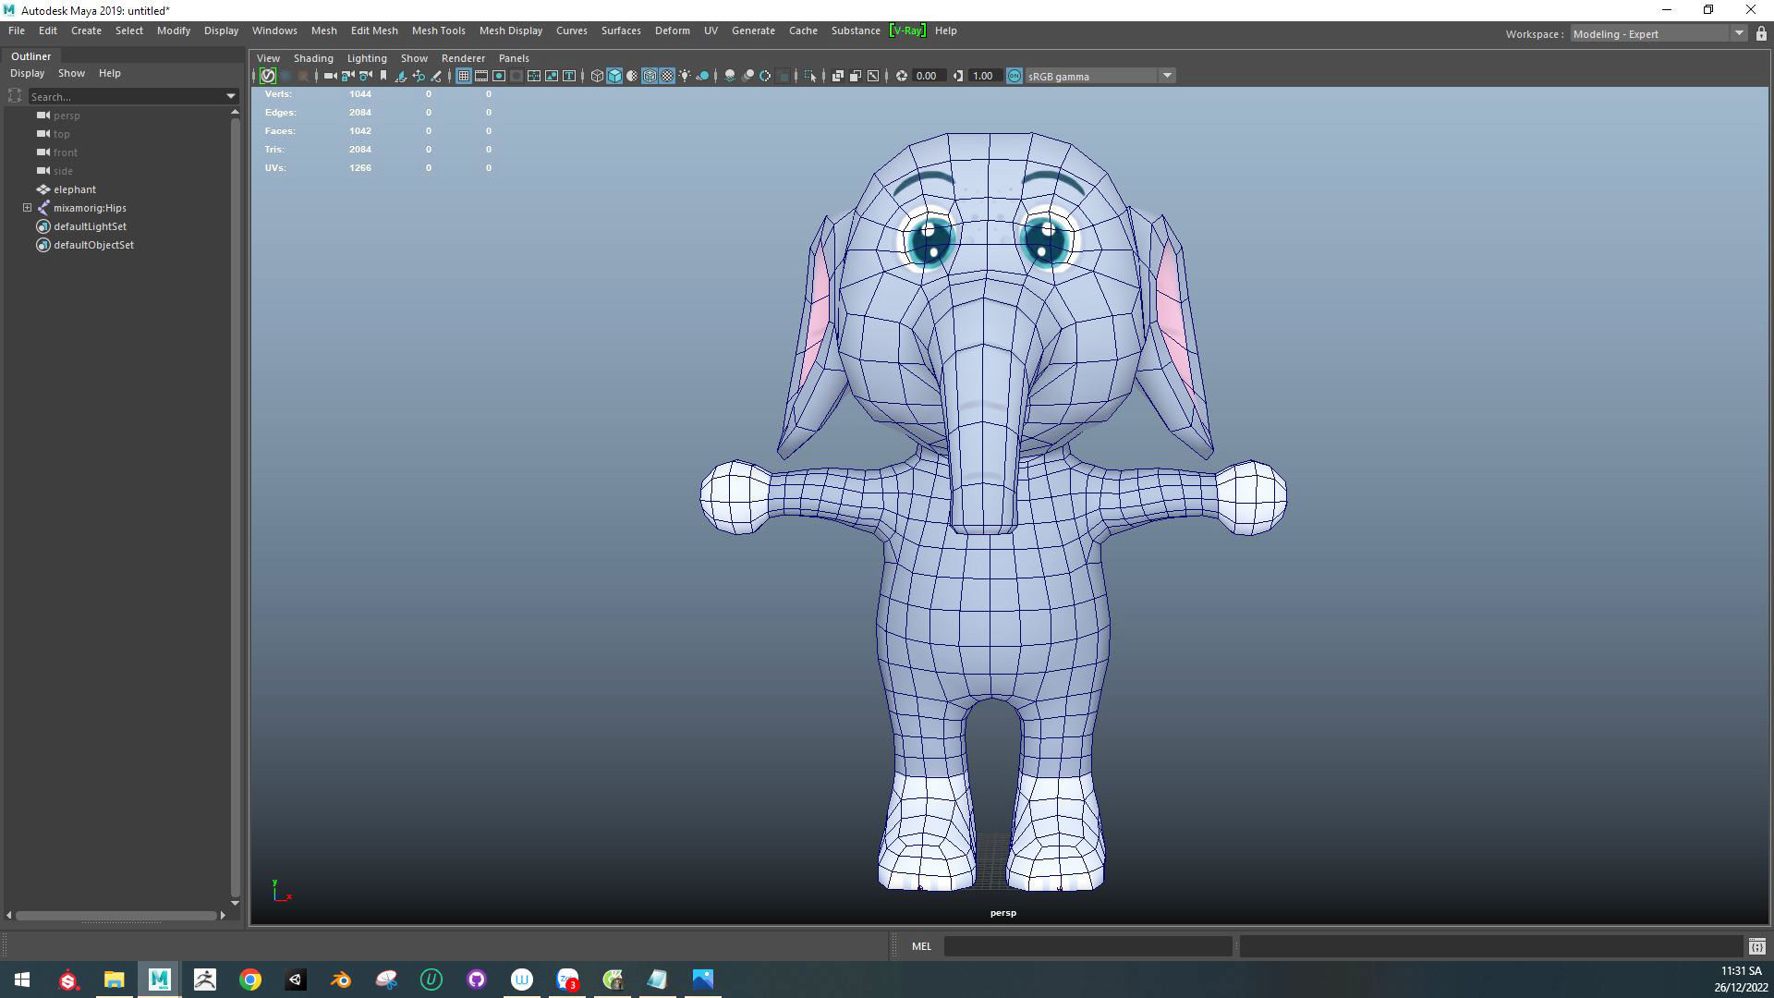
Task: Click the Exposure reset icon
Action: (901, 76)
